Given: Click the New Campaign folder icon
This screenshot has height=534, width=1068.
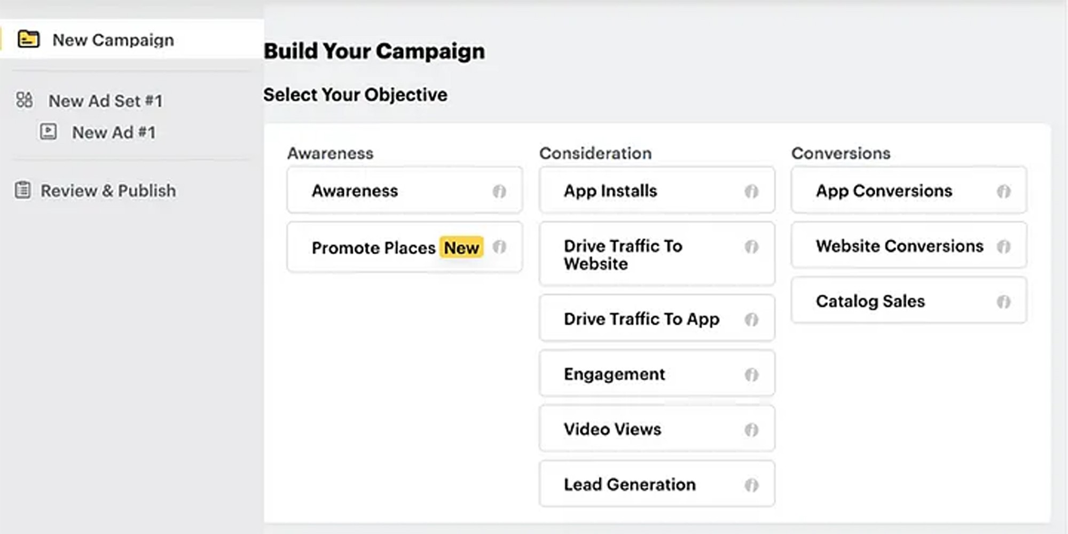Looking at the screenshot, I should pos(28,40).
